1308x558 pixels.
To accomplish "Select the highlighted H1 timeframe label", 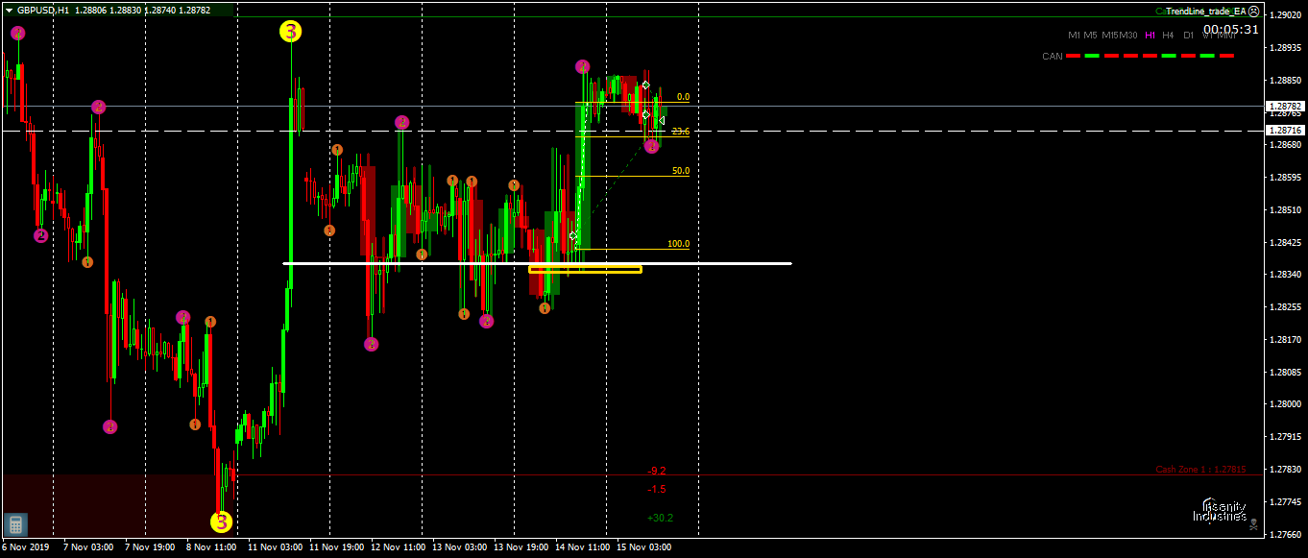I will 1150,35.
